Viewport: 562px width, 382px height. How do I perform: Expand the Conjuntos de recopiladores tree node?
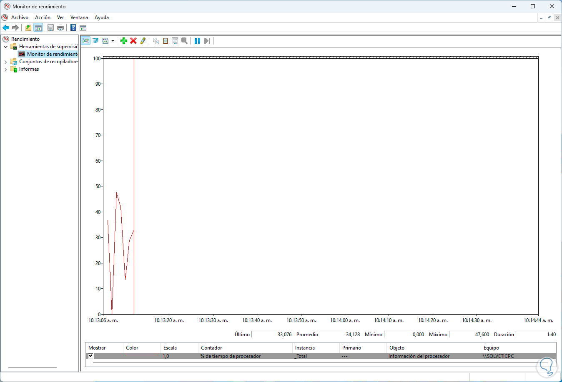[x=5, y=62]
